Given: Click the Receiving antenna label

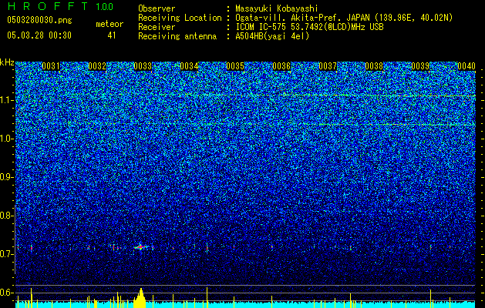Looking at the screenshot, I should tap(177, 36).
